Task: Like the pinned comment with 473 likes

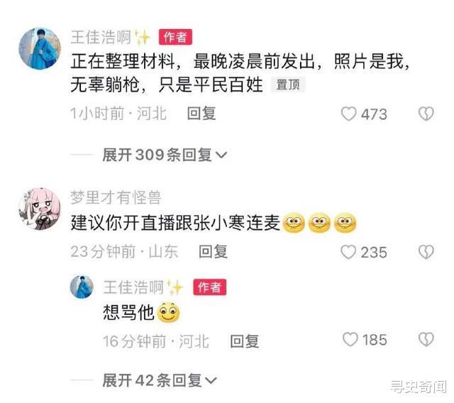Action: coord(348,114)
